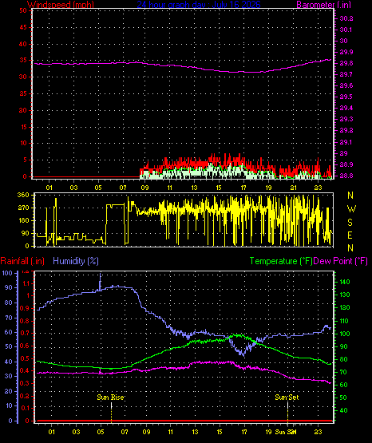The width and height of the screenshot is (372, 443).
Task: Click the green temperature "140" axis value
Action: coord(344,282)
